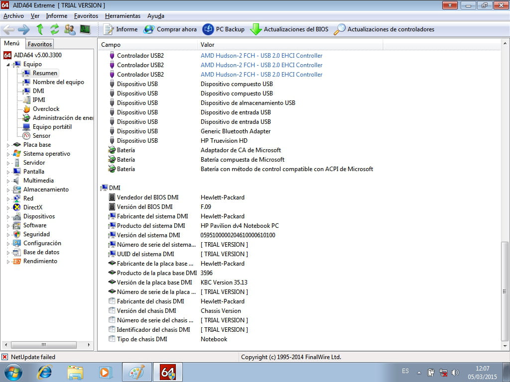
Task: Select the IPMI tree item
Action: coord(39,99)
